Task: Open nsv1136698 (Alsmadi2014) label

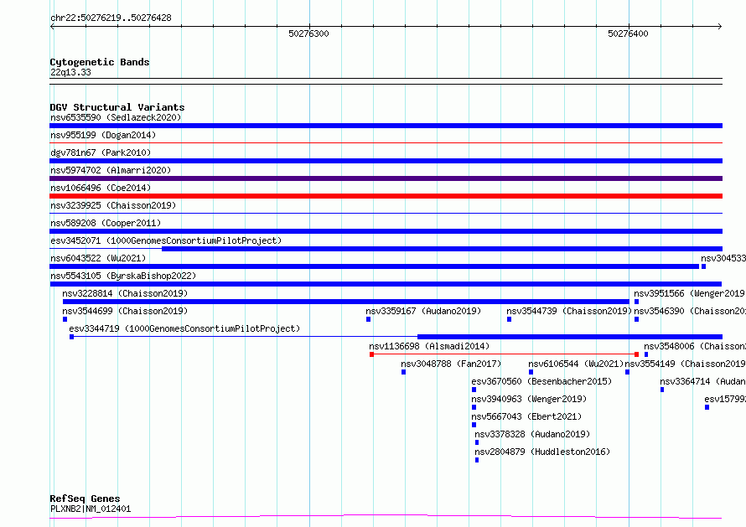Action: click(x=429, y=346)
